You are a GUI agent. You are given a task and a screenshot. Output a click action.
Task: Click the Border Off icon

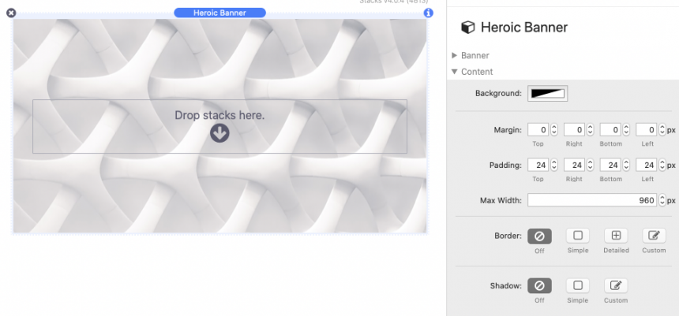[539, 236]
